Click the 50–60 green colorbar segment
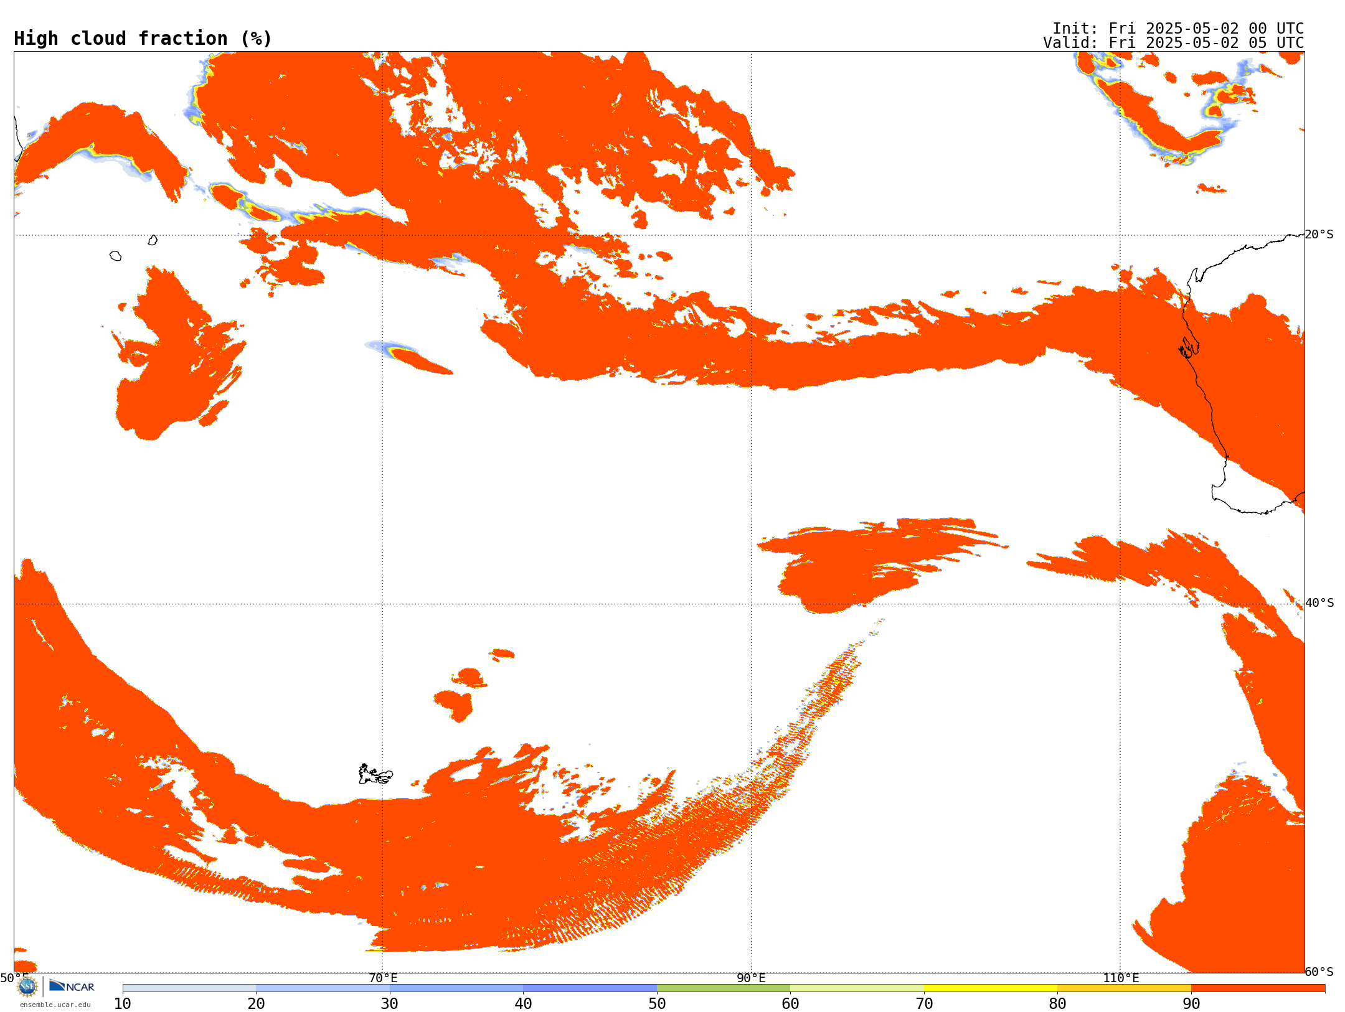Image resolution: width=1345 pixels, height=1012 pixels. (x=724, y=988)
